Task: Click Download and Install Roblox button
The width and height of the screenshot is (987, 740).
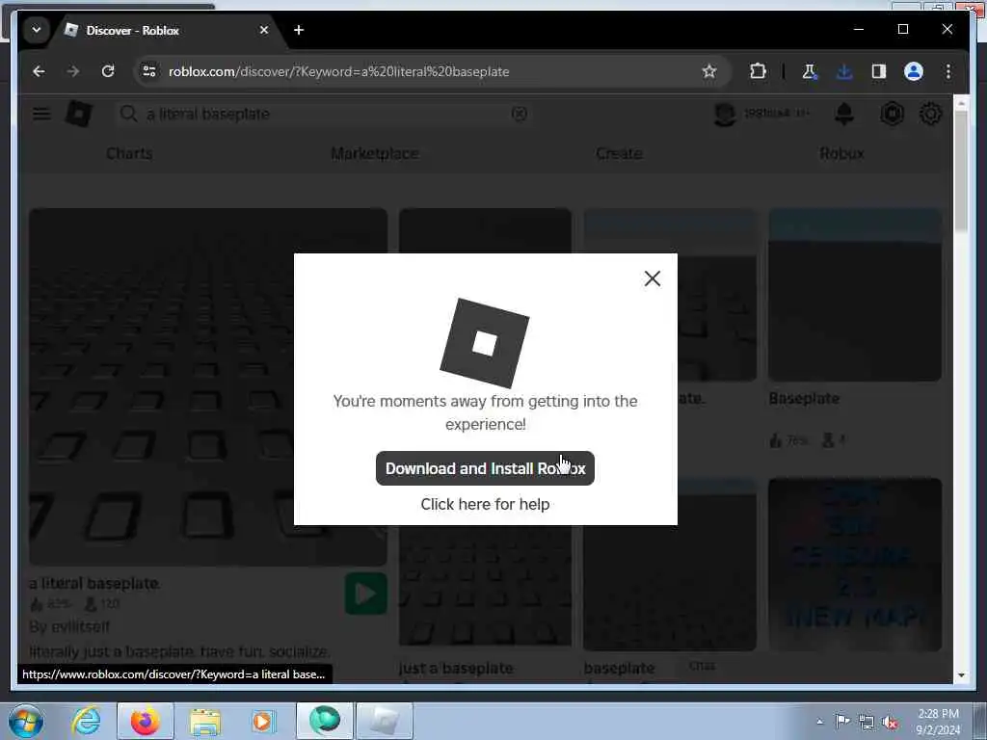Action: click(485, 468)
